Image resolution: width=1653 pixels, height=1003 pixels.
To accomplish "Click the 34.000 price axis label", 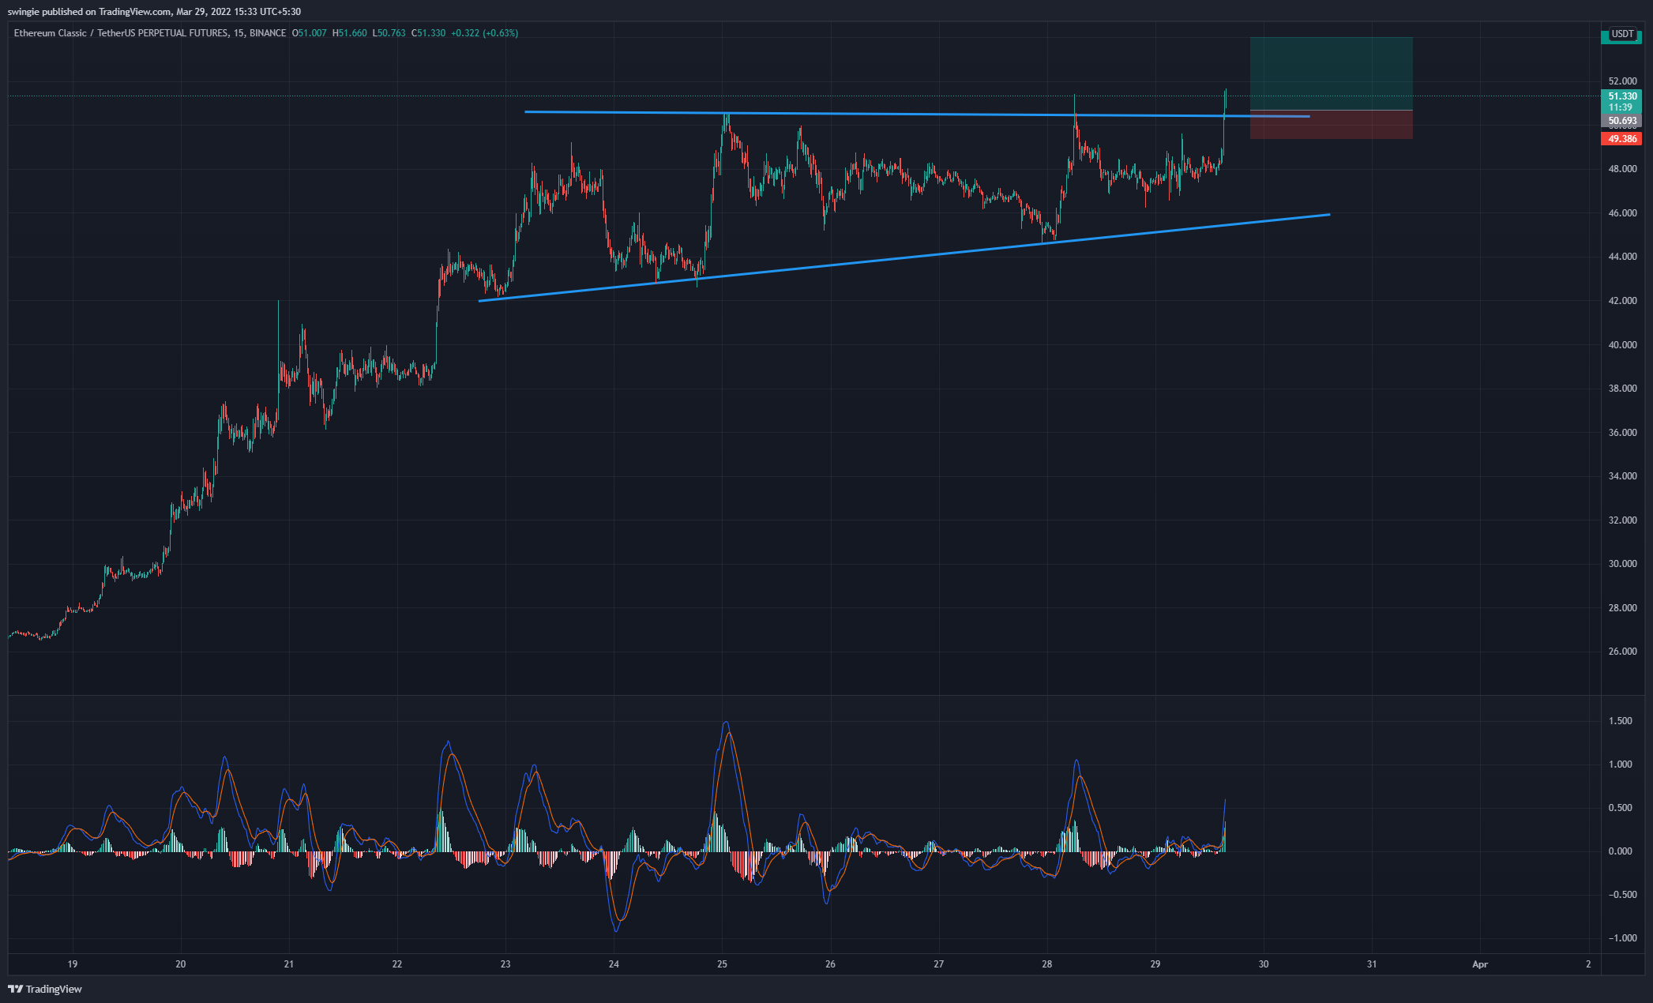I will tap(1622, 476).
